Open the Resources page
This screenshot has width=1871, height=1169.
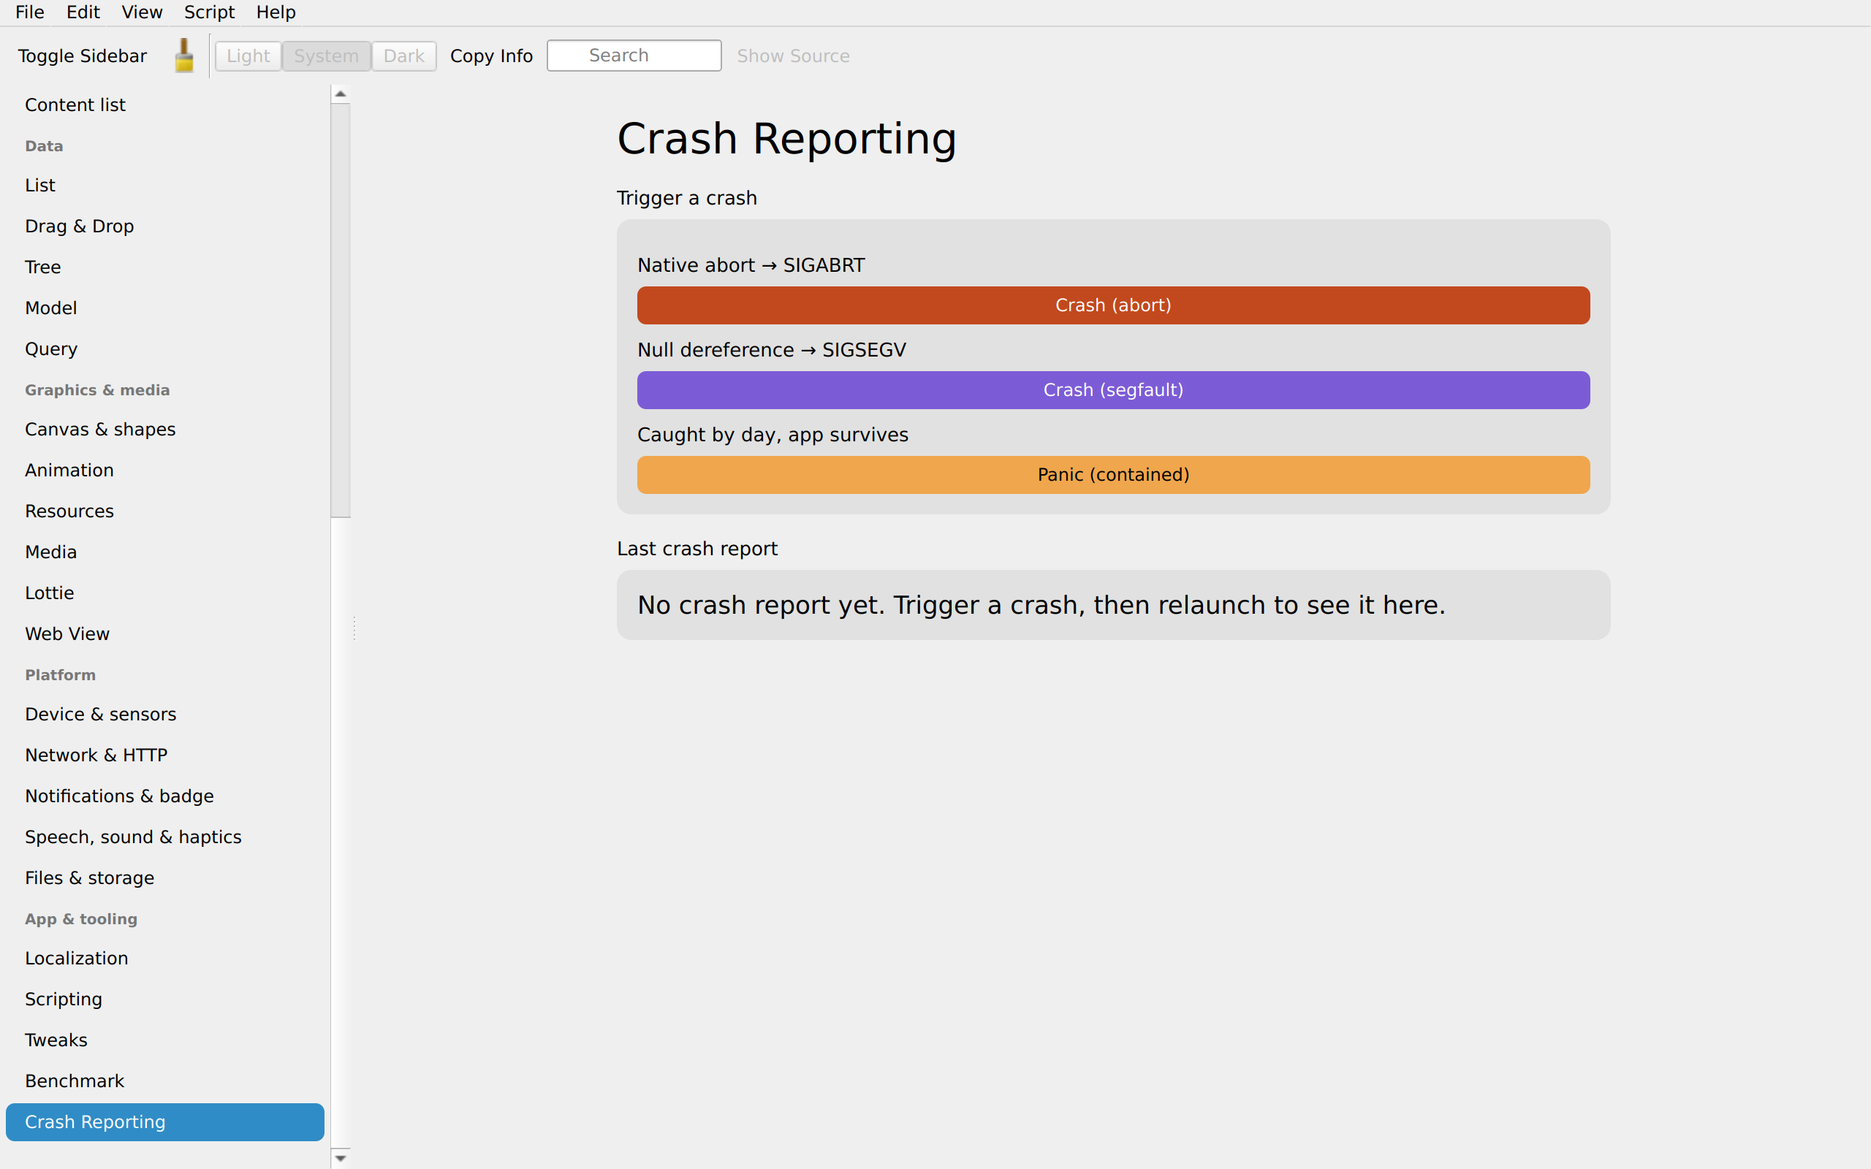point(164,512)
